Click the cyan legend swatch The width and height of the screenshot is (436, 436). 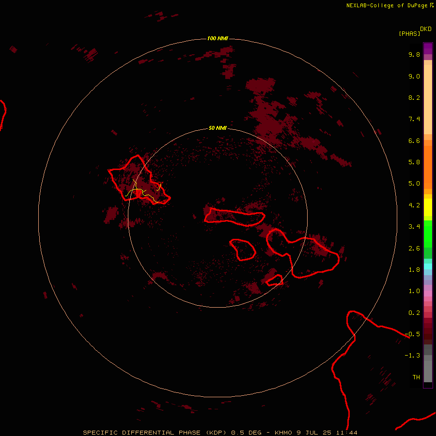[428, 266]
